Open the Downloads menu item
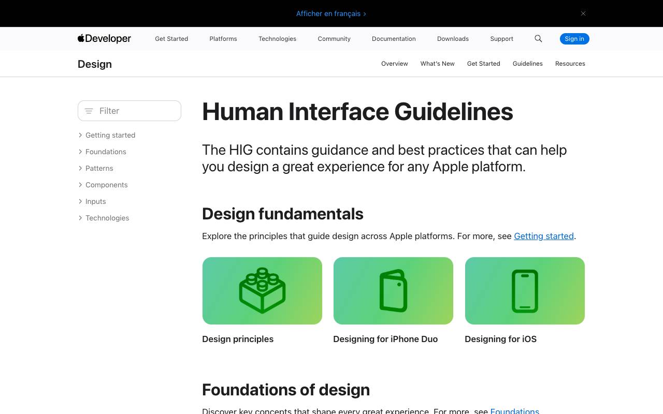This screenshot has height=414, width=663. pyautogui.click(x=453, y=39)
